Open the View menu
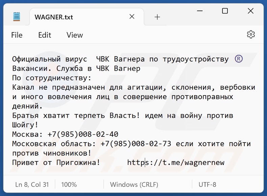Image resolution: width=267 pixels, height=196 pixels. [75, 35]
